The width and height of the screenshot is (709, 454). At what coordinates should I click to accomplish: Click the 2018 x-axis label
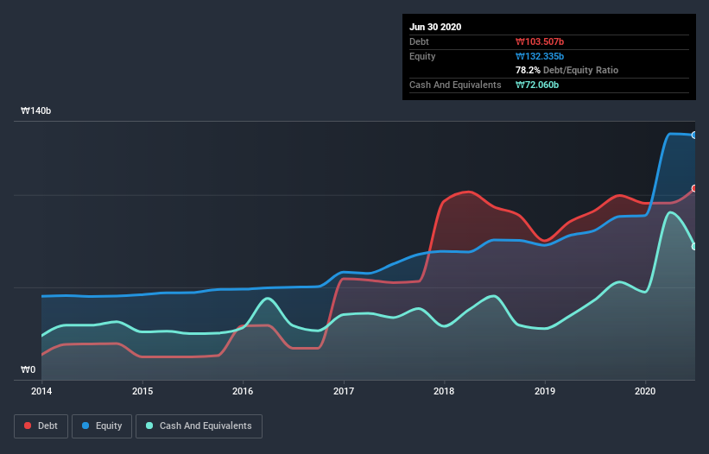[444, 391]
